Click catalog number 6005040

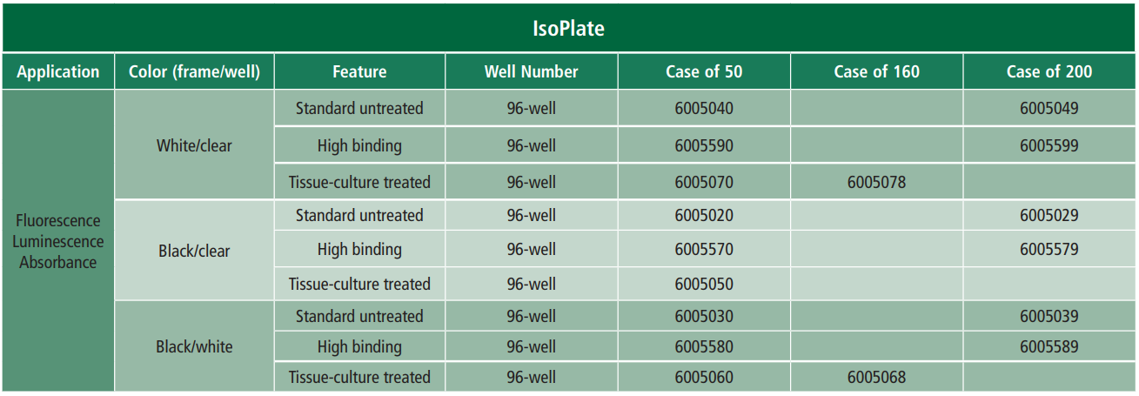[704, 109]
